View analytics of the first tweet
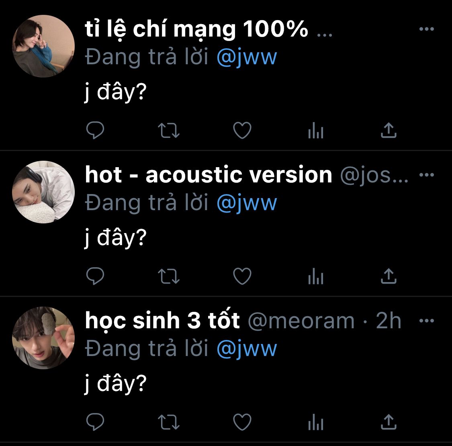This screenshot has height=446, width=452. tap(316, 130)
